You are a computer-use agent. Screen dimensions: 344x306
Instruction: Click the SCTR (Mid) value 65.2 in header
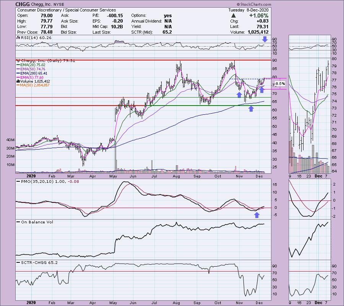click(x=167, y=32)
